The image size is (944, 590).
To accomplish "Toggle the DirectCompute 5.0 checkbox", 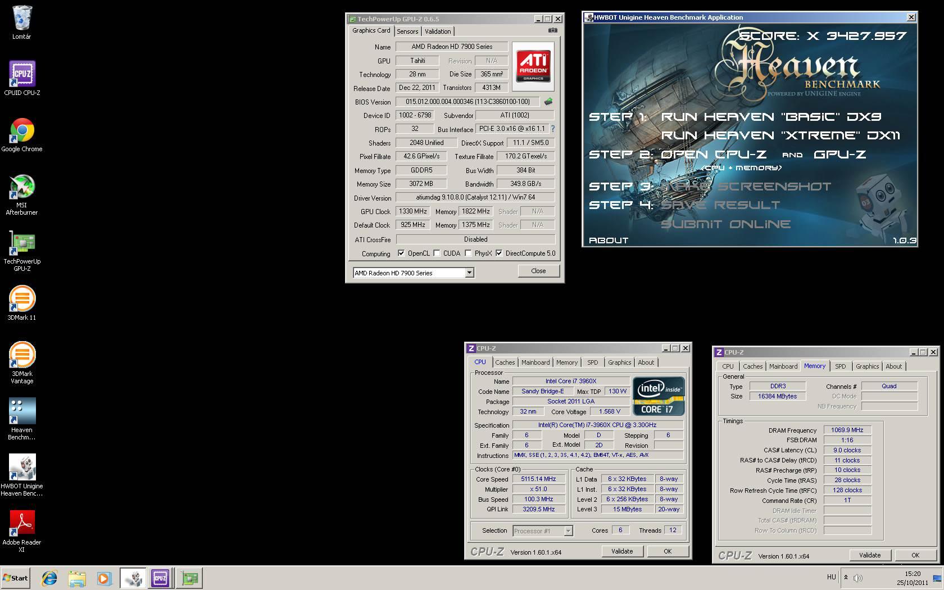I will tap(499, 253).
